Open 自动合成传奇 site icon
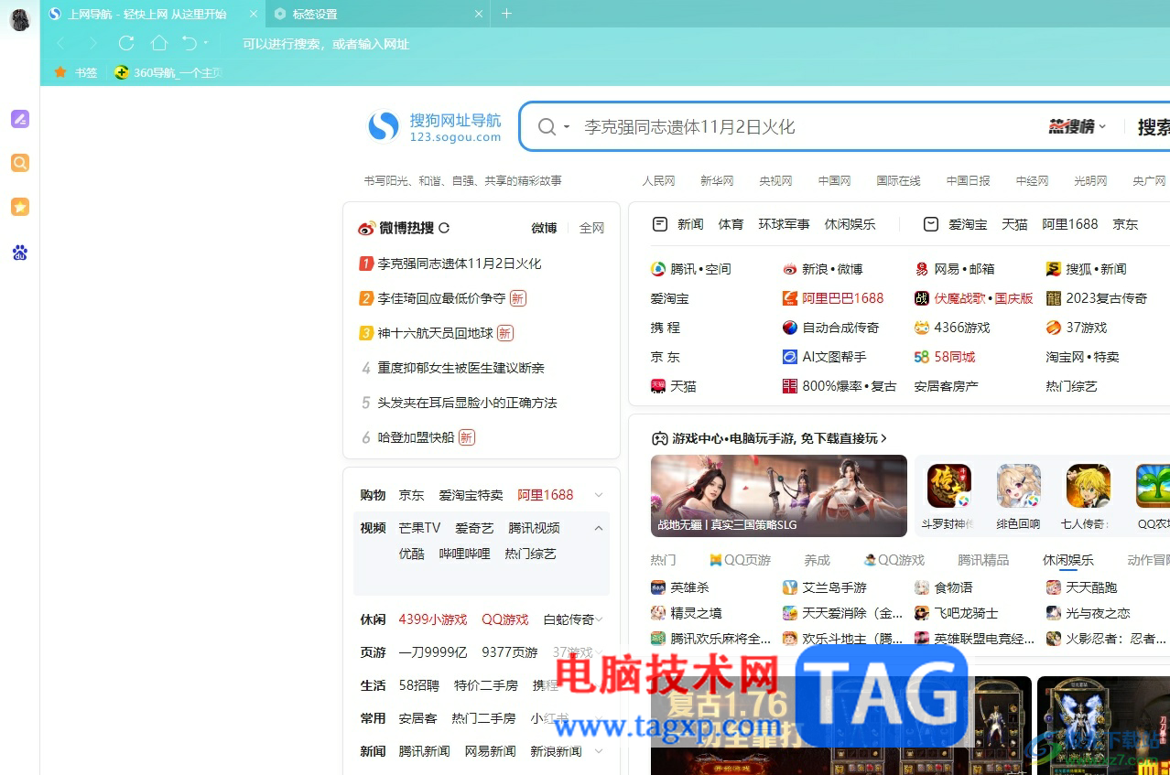This screenshot has width=1170, height=775. 790,328
